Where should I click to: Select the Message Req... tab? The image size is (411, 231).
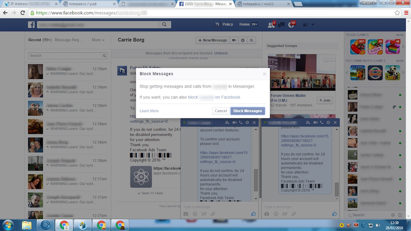tap(68, 40)
